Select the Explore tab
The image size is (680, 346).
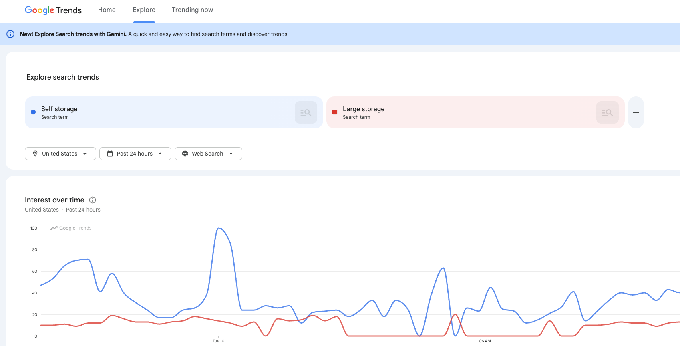click(144, 10)
